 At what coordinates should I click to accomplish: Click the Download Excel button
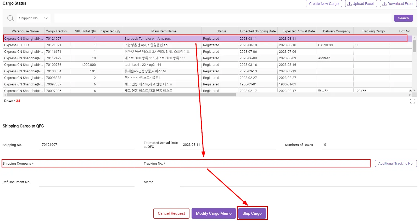point(398,4)
